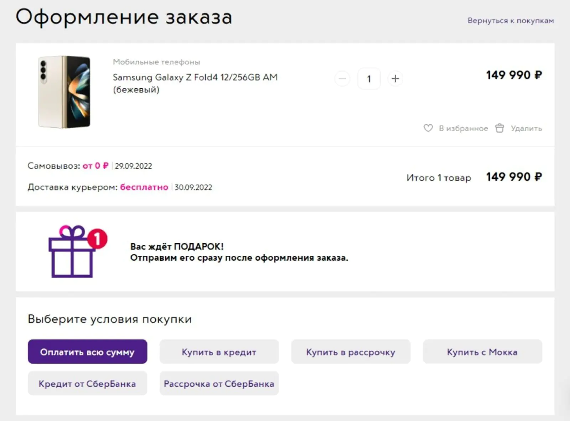The image size is (570, 421).
Task: Increase quantity with the plus button
Action: (395, 79)
